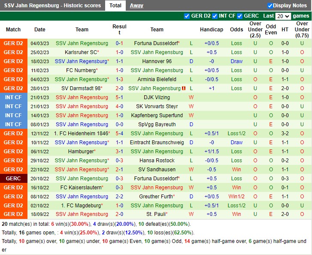
Task: Click the 5-4 result against Heidenheim
Action: (x=119, y=134)
